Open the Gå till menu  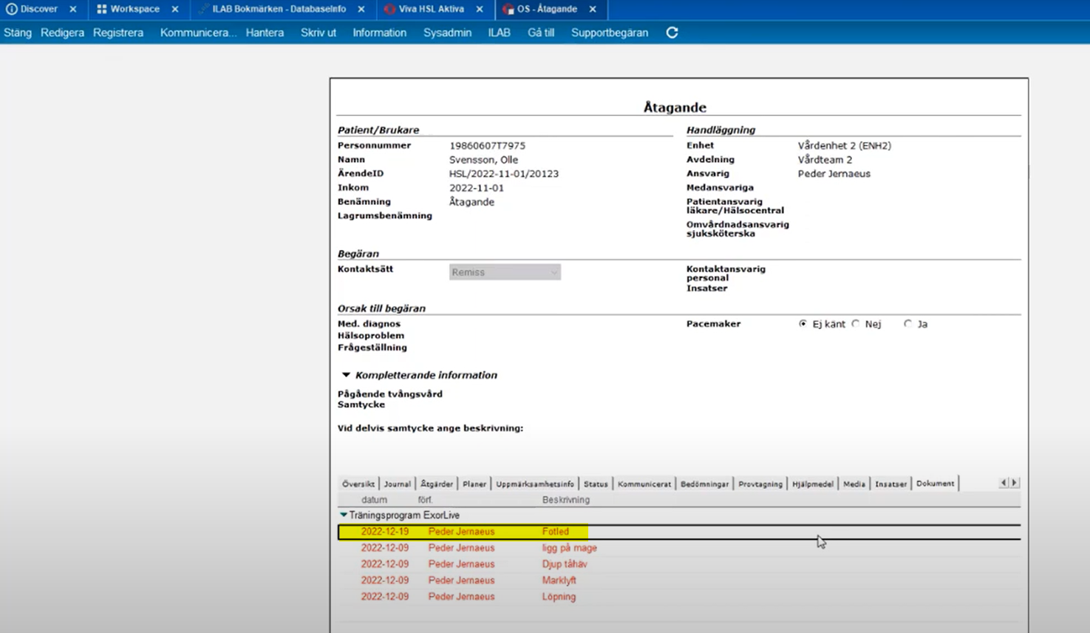click(541, 33)
